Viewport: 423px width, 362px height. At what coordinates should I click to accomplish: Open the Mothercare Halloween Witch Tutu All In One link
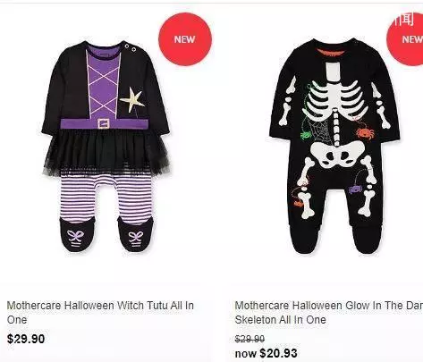(100, 313)
